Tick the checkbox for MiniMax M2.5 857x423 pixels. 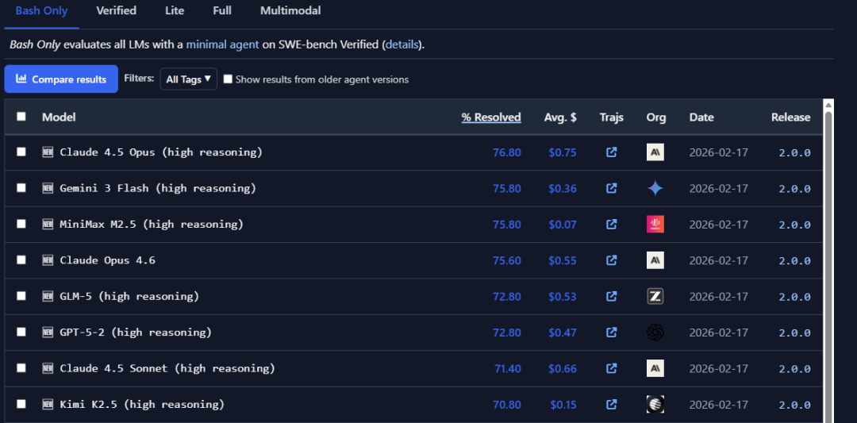[21, 224]
